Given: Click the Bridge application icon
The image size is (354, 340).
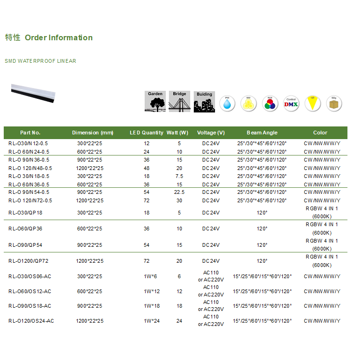Looking at the screenshot, I should (179, 101).
